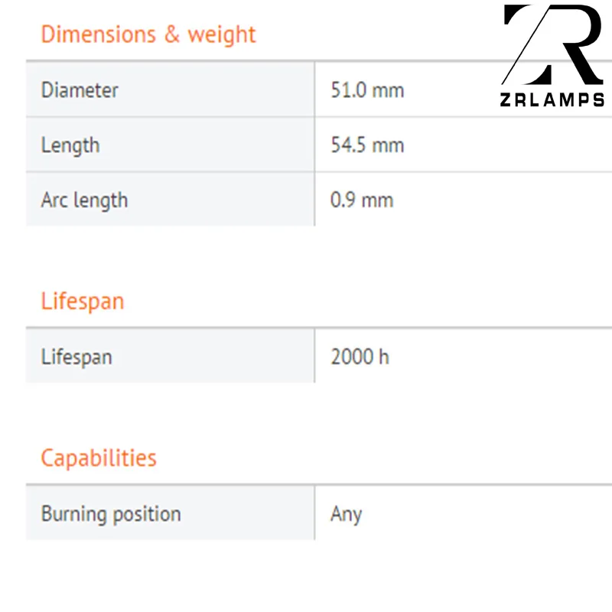Select the 0.9 mm arc length value

tap(362, 200)
